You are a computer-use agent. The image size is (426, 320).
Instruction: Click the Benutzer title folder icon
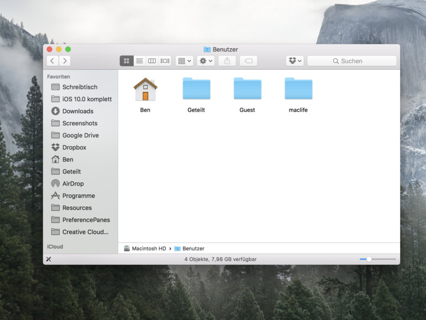pos(207,49)
